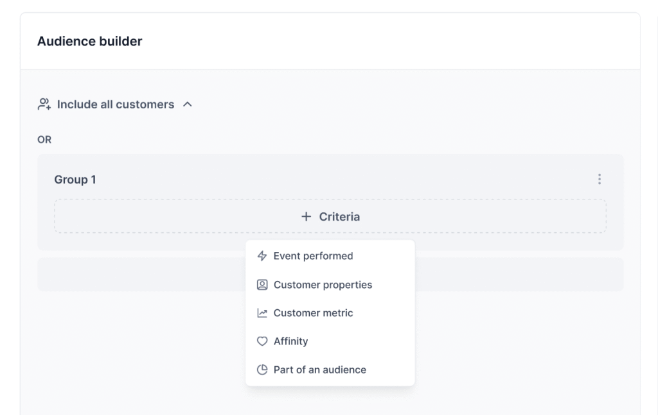658x415 pixels.
Task: Choose Customer properties criteria option
Action: point(330,285)
